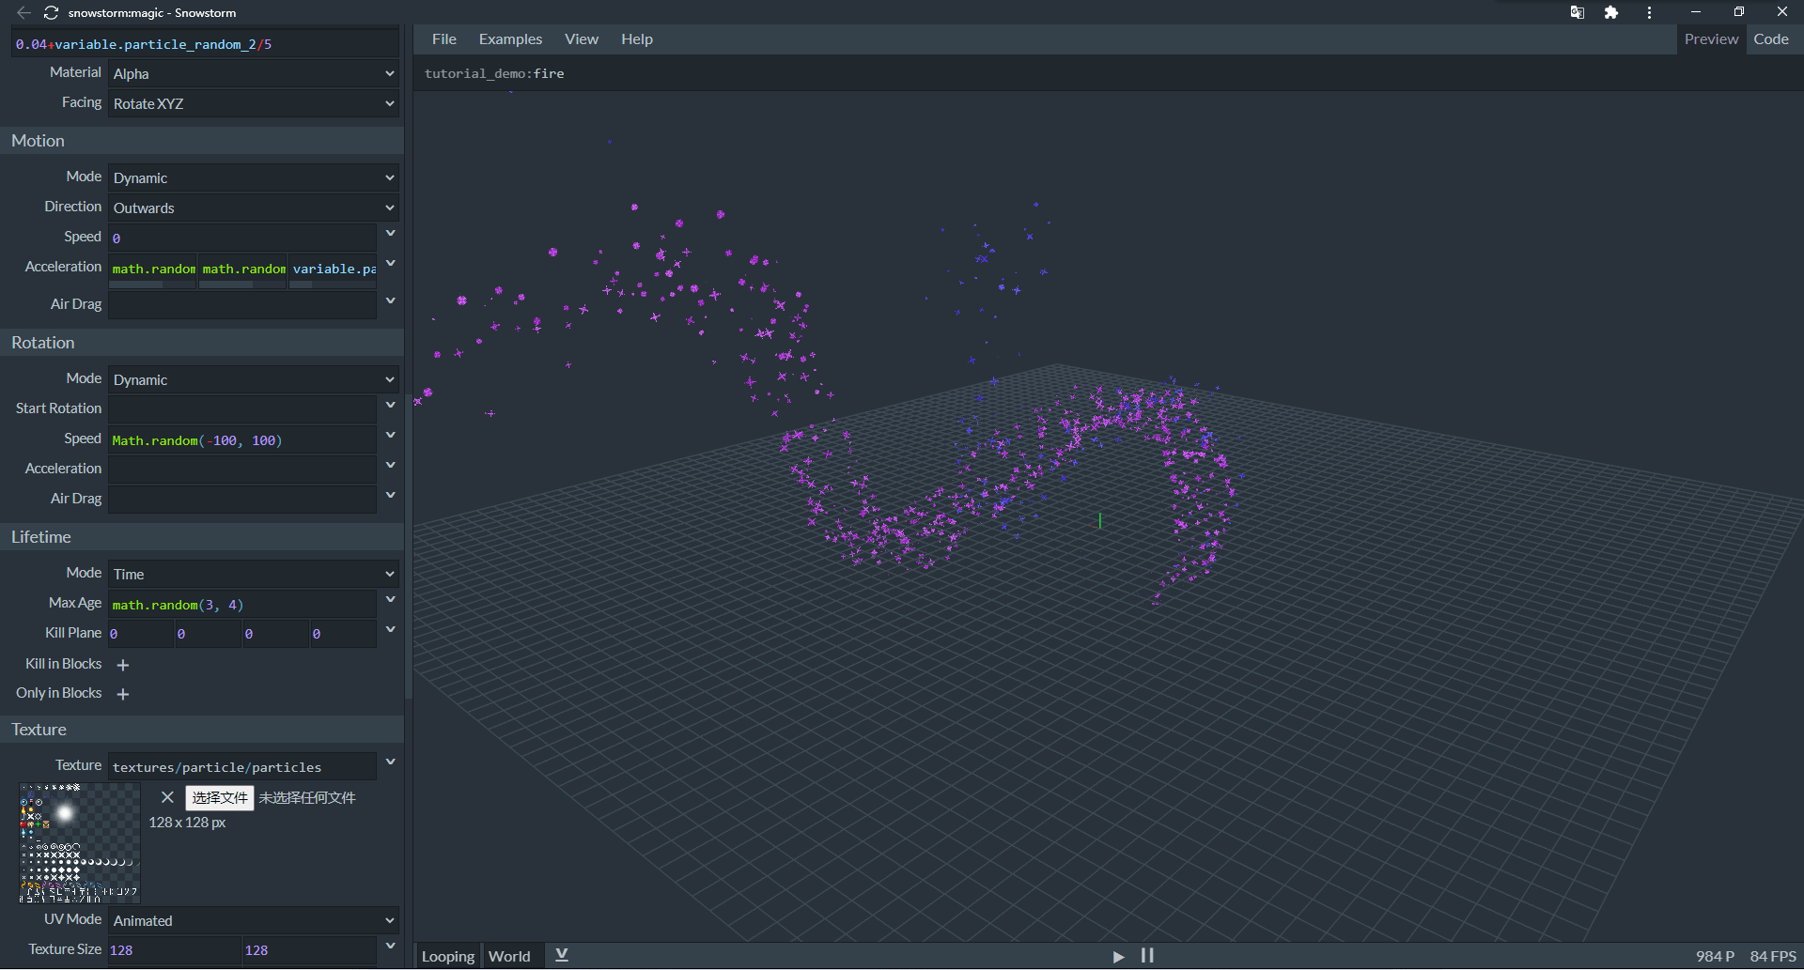Screen dimensions: 1804x970
Task: Open the Direction Outwards dropdown
Action: point(254,208)
